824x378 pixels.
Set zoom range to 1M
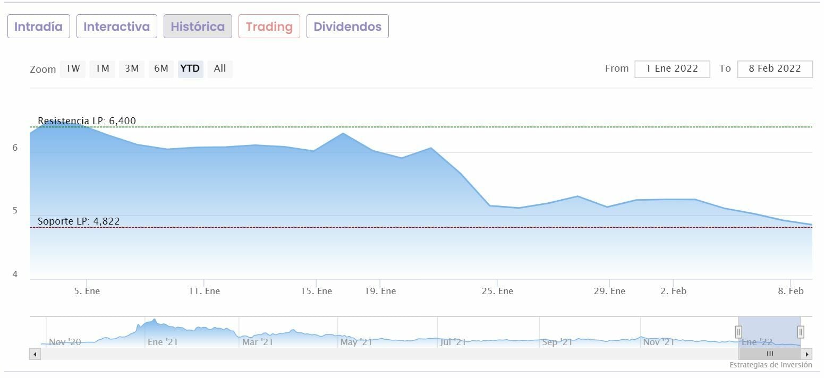click(103, 68)
